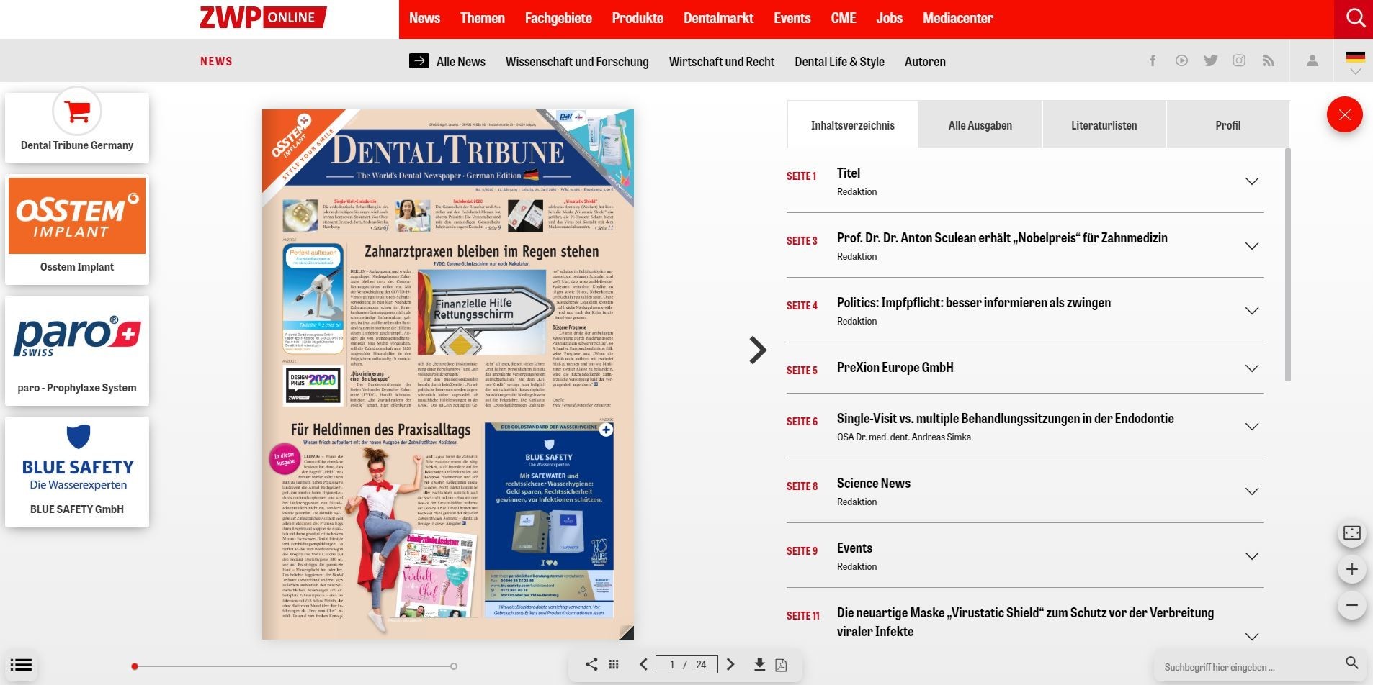Open the Events menu in the red bar
The image size is (1373, 685).
[792, 18]
